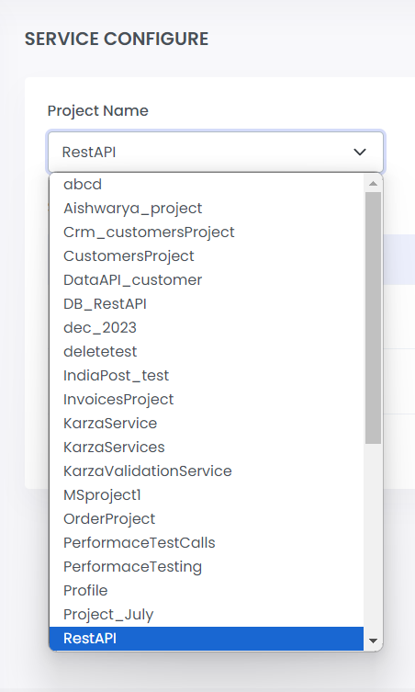Viewport: 415px width, 692px height.
Task: Select KarzaValidationService entry
Action: point(207,471)
